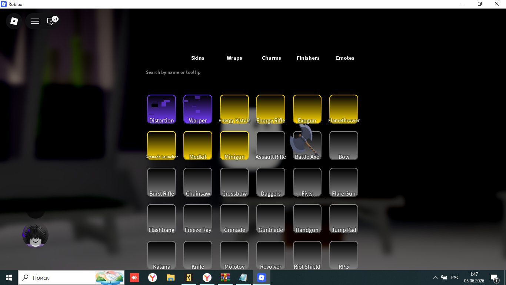Open the Flashbang tile
The height and width of the screenshot is (285, 506).
click(x=162, y=219)
